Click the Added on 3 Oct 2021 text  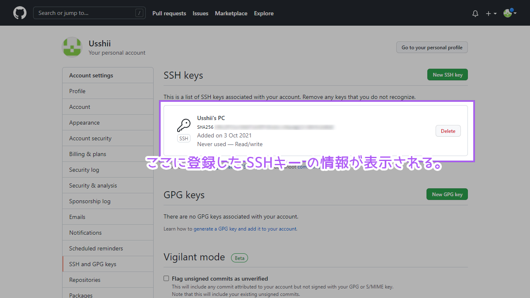pyautogui.click(x=224, y=135)
